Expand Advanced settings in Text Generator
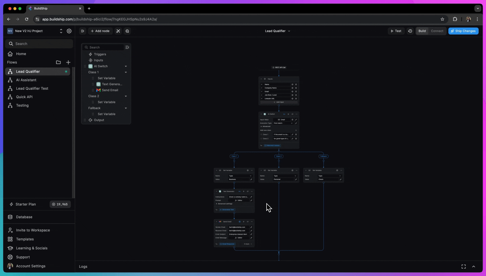The image size is (486, 276). pyautogui.click(x=224, y=204)
